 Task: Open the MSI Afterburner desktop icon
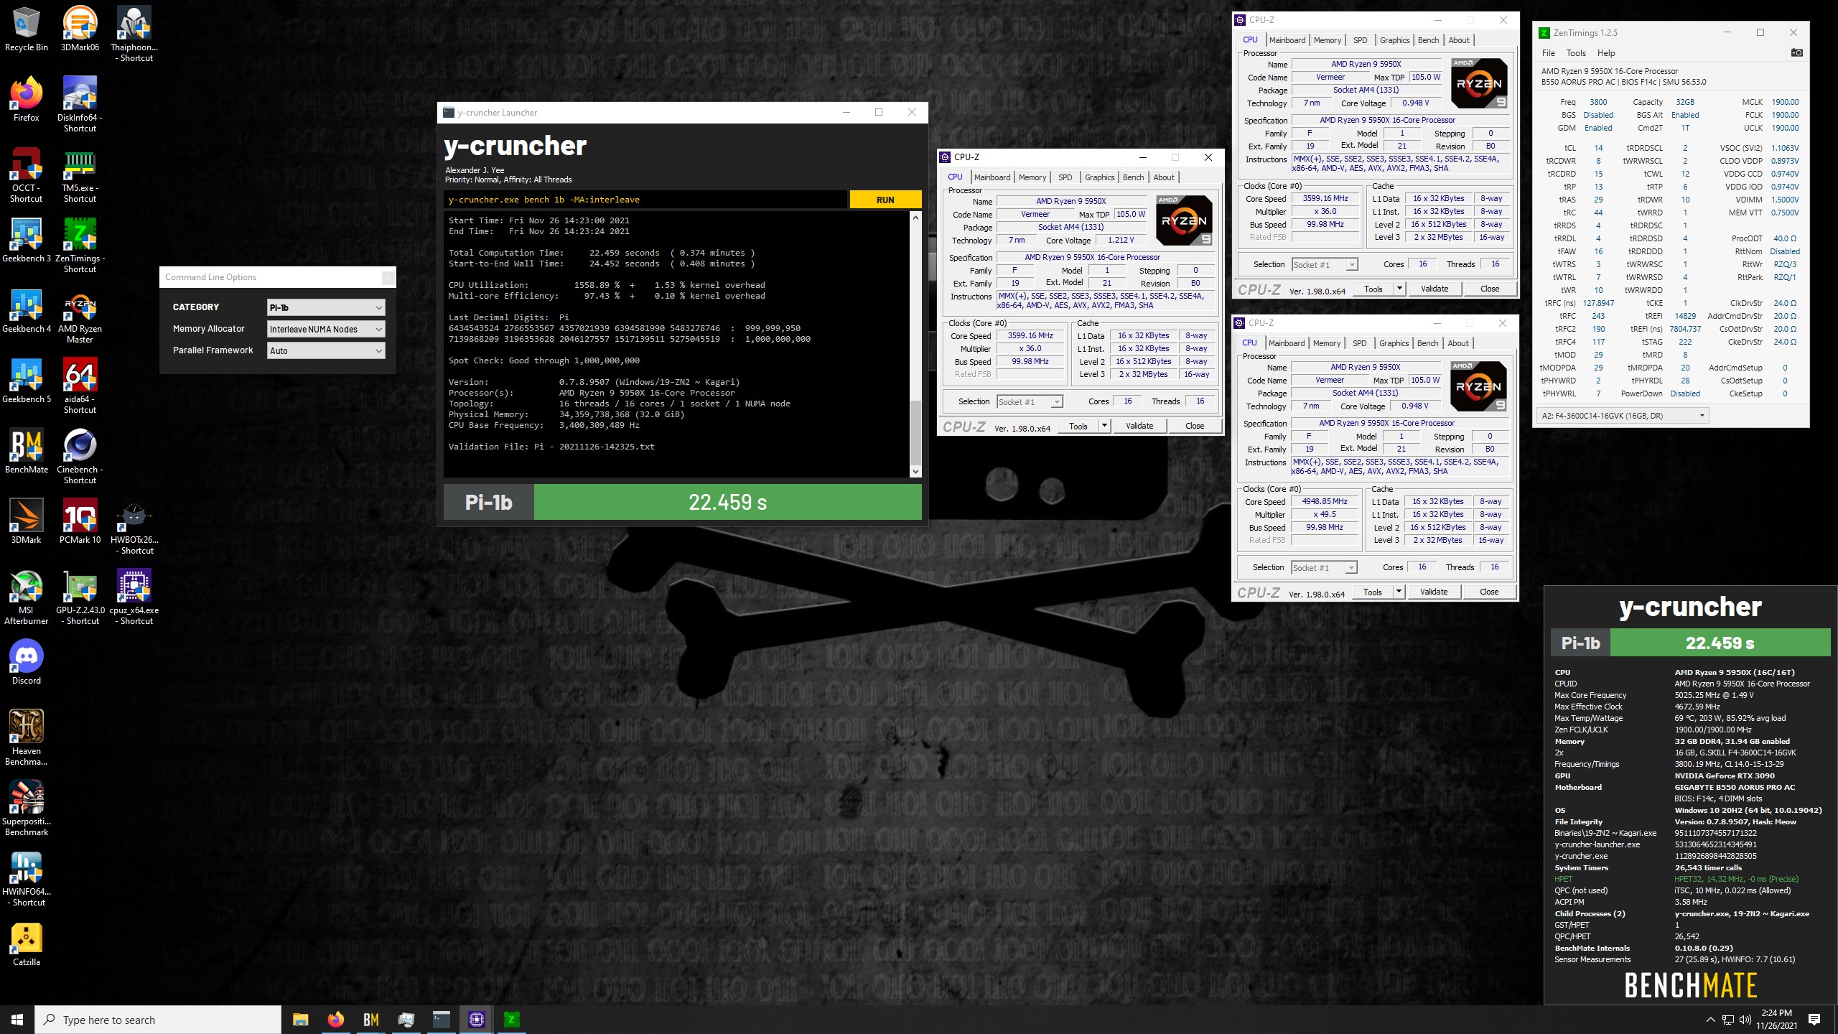(x=27, y=597)
